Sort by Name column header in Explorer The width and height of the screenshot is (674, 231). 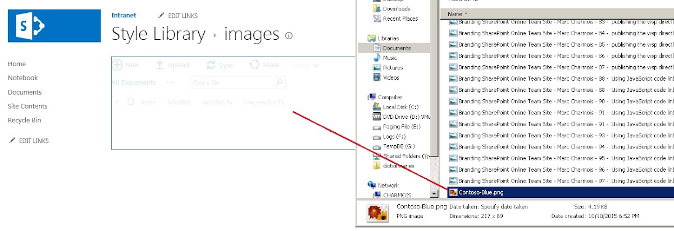click(455, 13)
